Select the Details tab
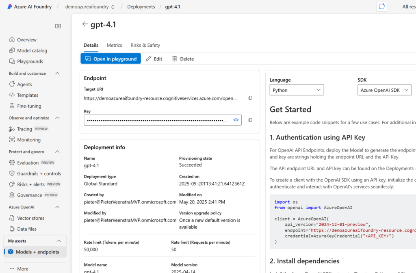This screenshot has width=416, height=273. point(91,45)
